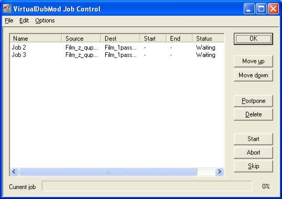Delete the selected job

pyautogui.click(x=253, y=114)
